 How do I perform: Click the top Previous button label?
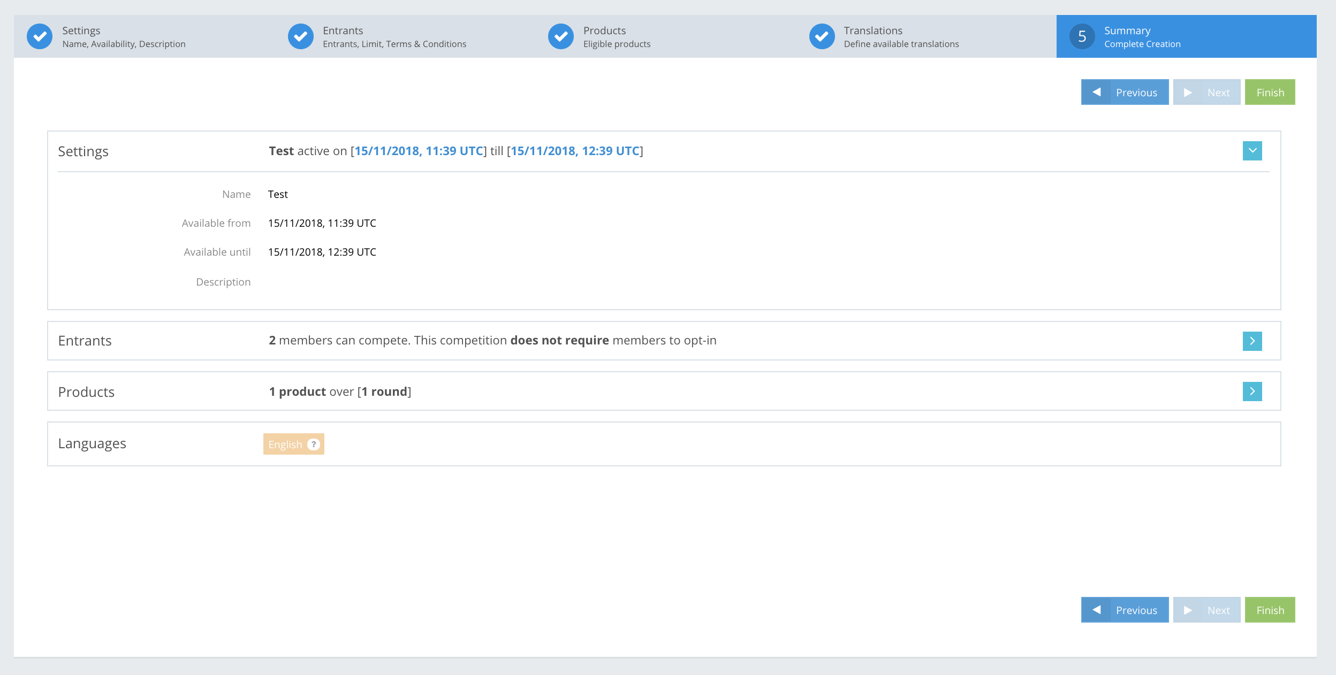coord(1136,93)
